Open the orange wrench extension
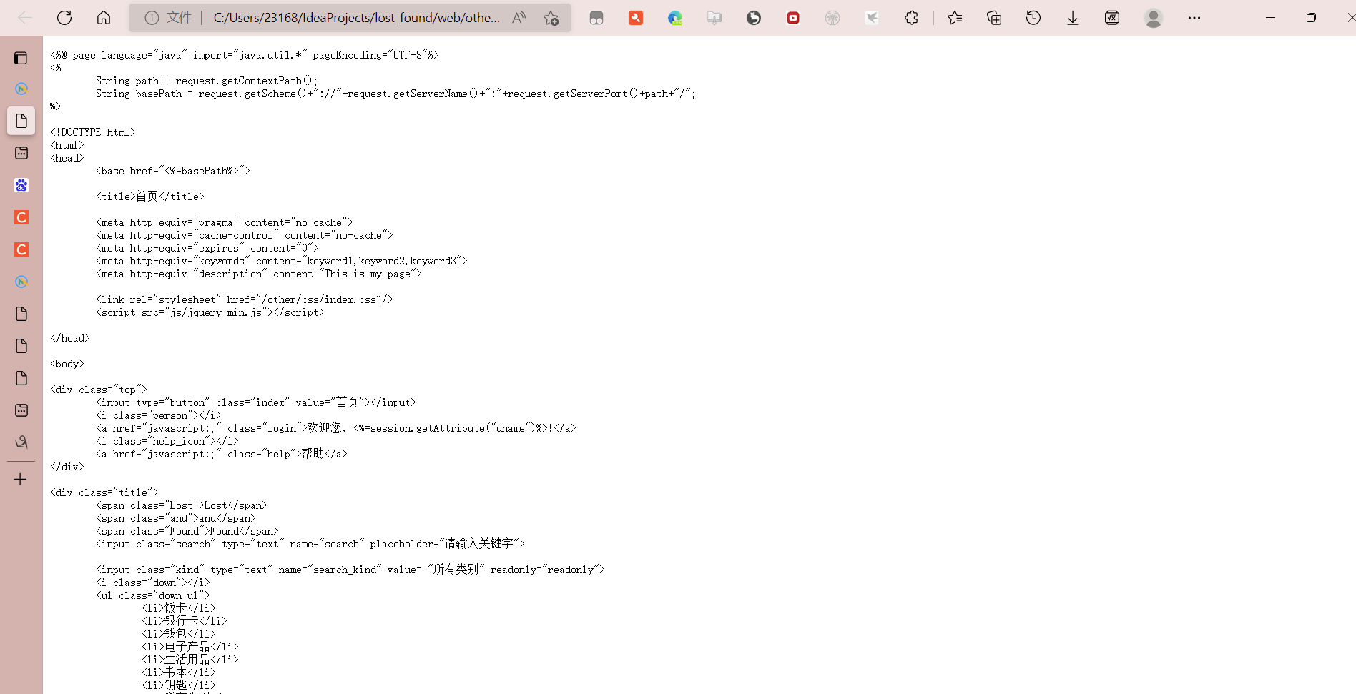Screen dimensions: 1356x694 [636, 18]
